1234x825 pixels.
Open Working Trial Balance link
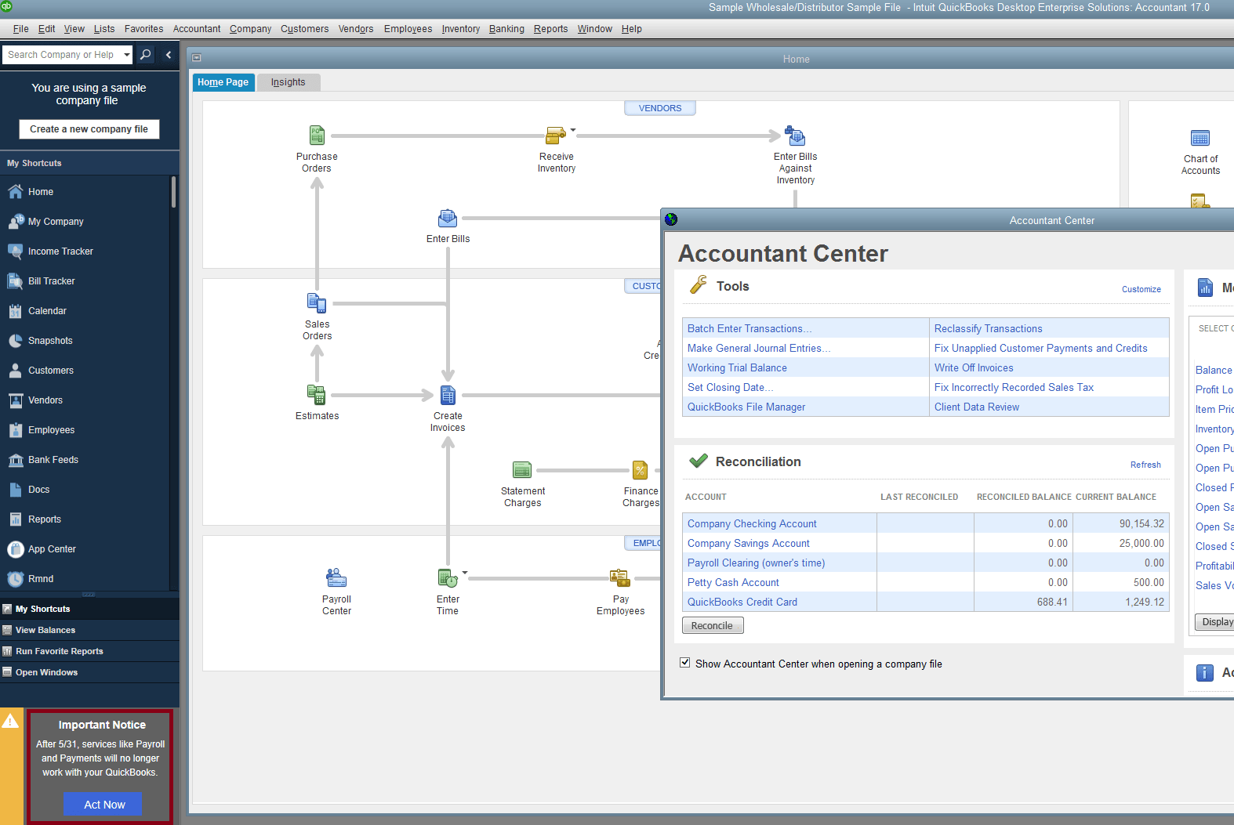pos(737,368)
